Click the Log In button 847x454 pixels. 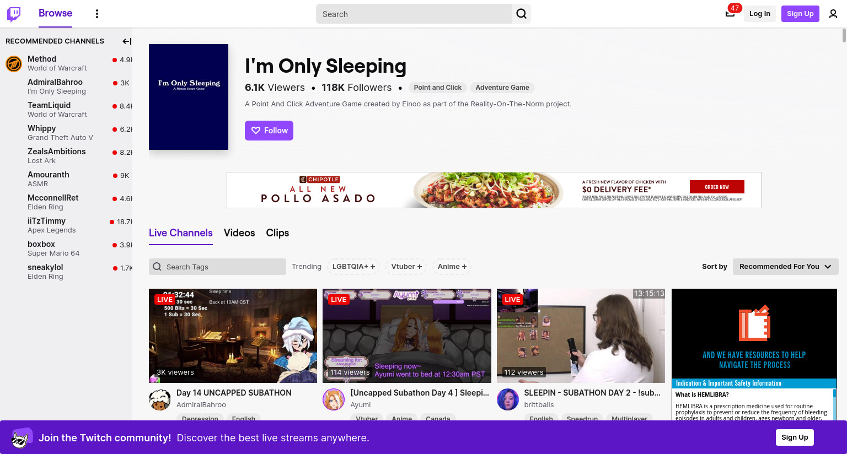(759, 14)
